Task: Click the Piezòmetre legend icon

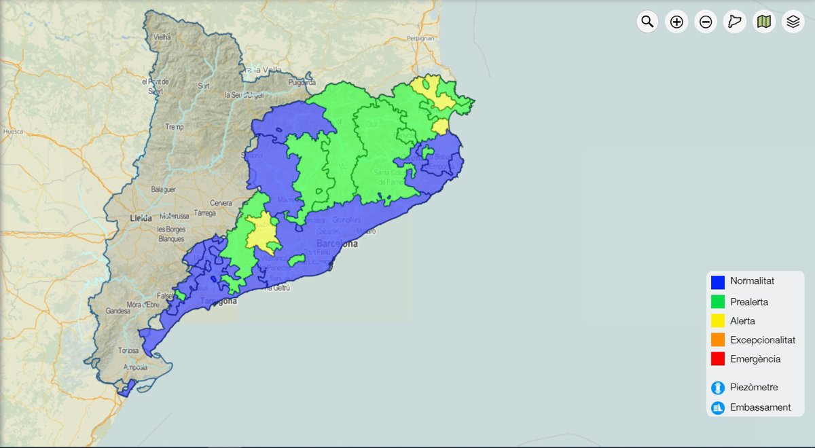Action: click(x=718, y=388)
